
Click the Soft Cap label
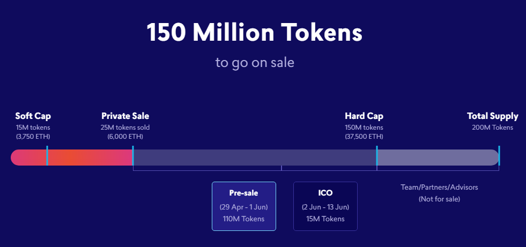point(33,116)
